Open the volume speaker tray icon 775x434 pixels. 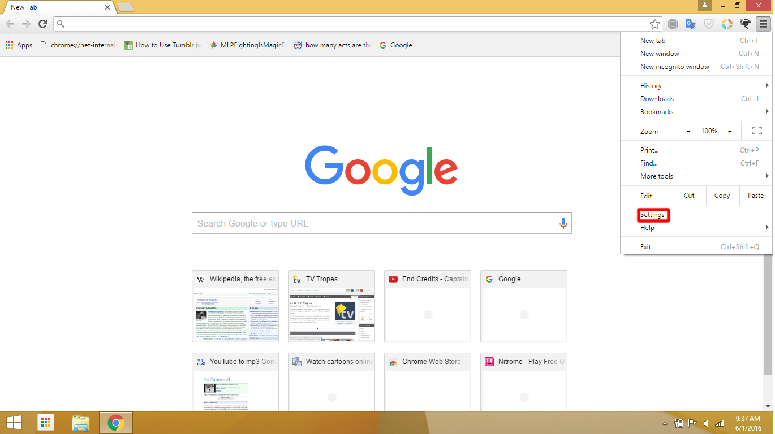pos(706,423)
